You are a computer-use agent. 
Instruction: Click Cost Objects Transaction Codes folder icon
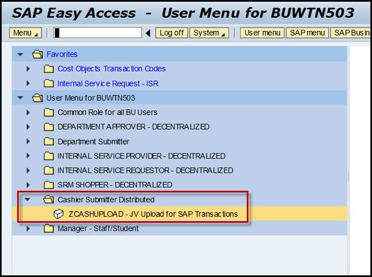(x=49, y=69)
